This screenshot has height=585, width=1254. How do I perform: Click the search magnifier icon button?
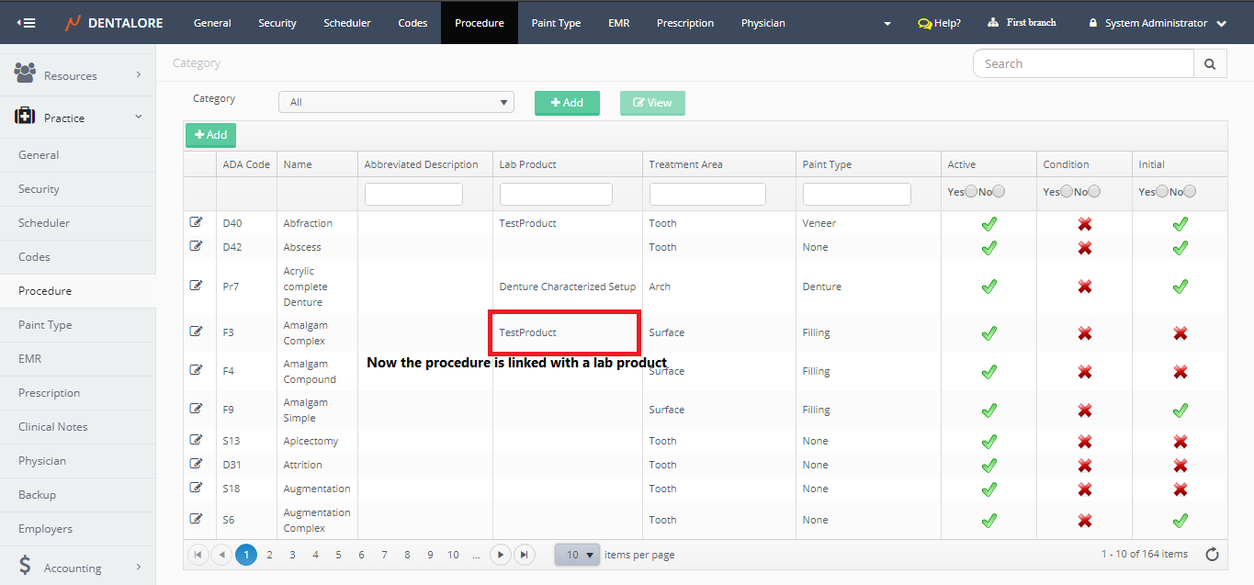[1210, 63]
